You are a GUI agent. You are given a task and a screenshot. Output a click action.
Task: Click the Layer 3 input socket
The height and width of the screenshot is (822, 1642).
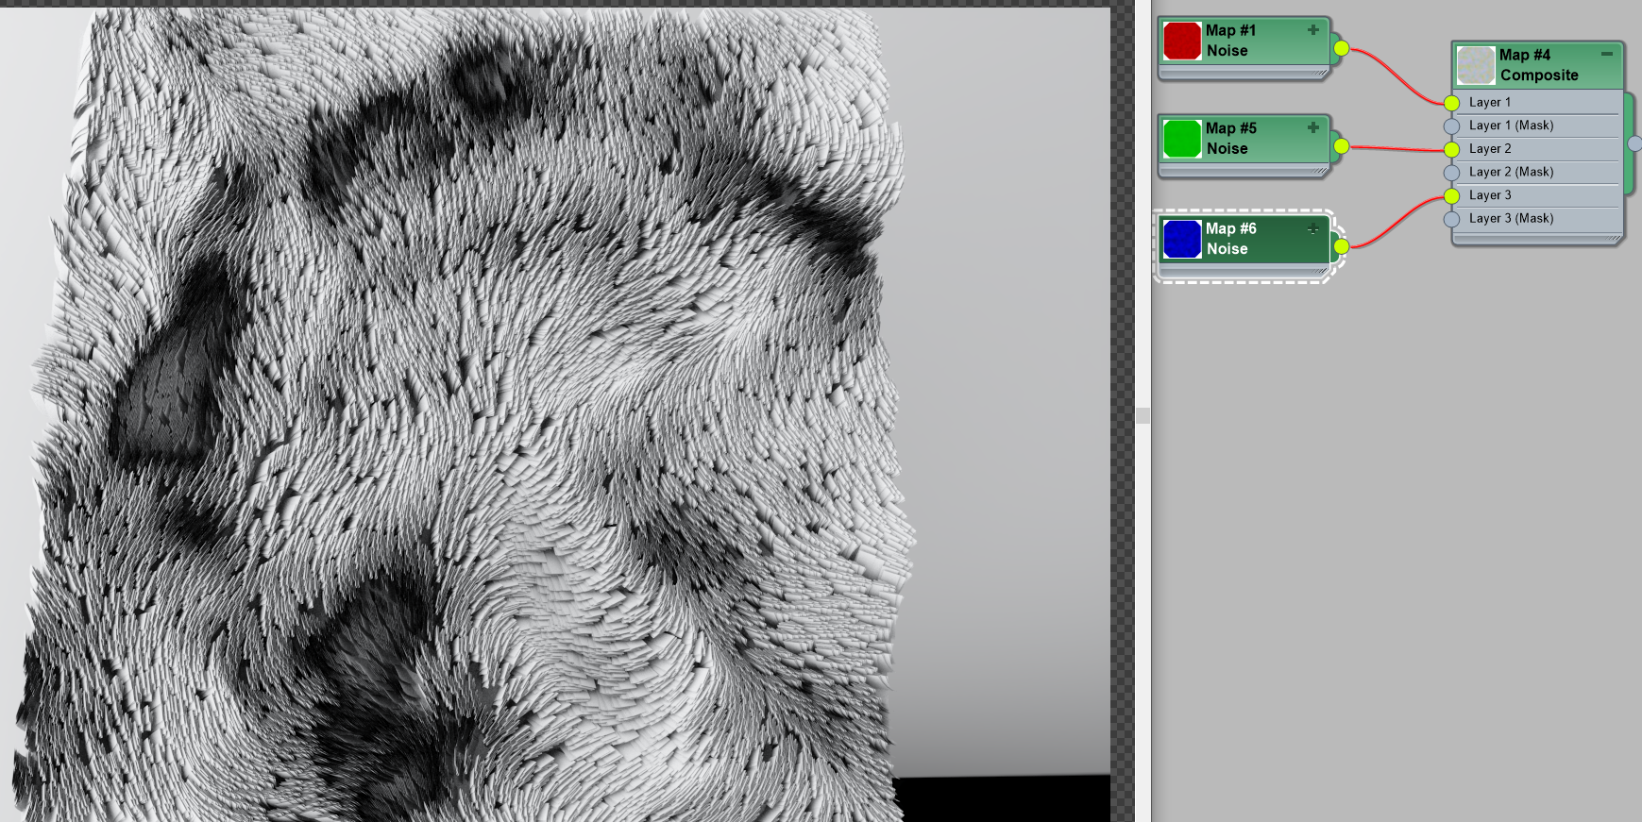pos(1451,196)
